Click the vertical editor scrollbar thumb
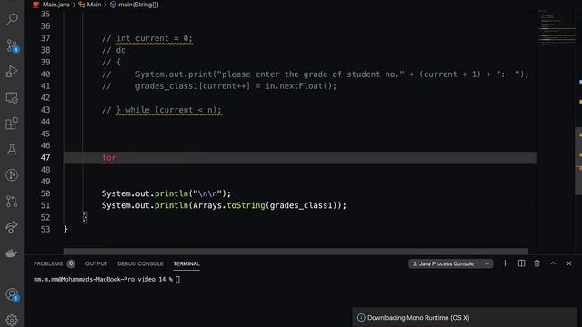582x327 pixels. [578, 161]
